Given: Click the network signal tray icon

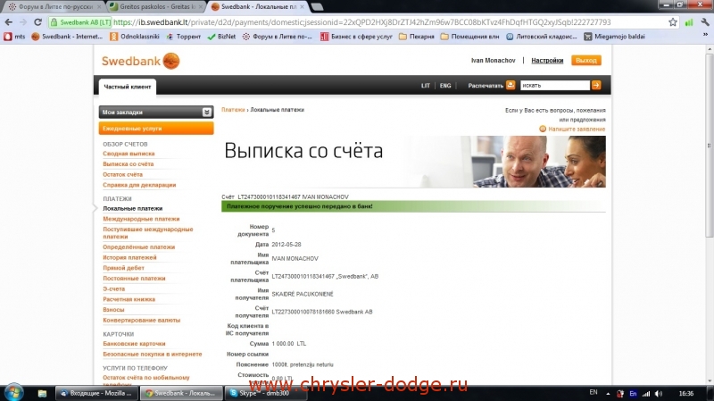Looking at the screenshot, I should point(645,393).
